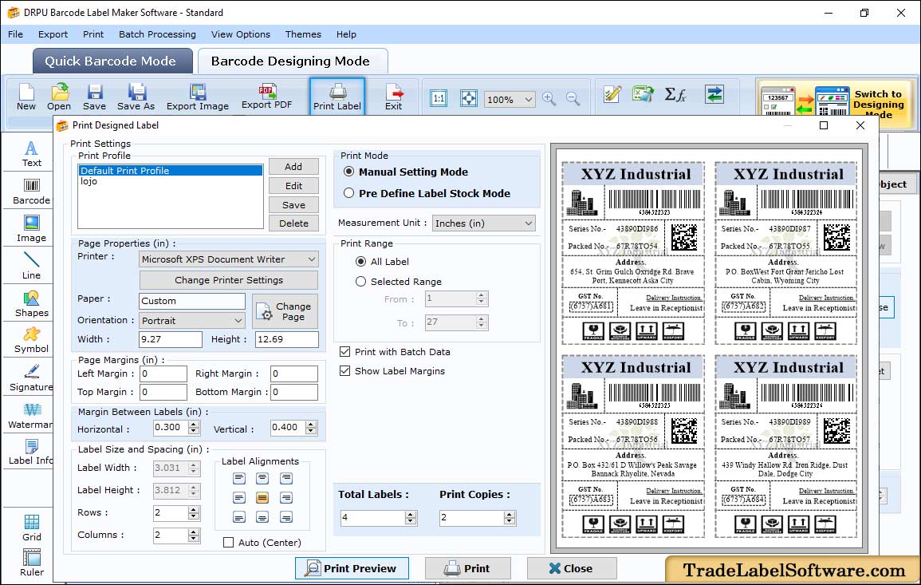Click Change Printer Settings button
921x585 pixels.
tap(229, 280)
